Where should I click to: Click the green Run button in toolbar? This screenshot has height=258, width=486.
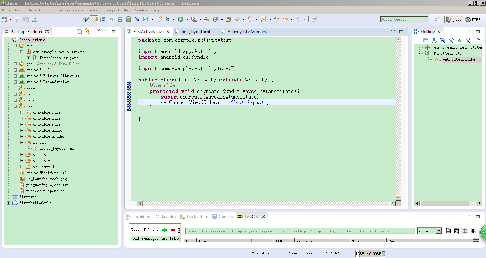(x=181, y=19)
